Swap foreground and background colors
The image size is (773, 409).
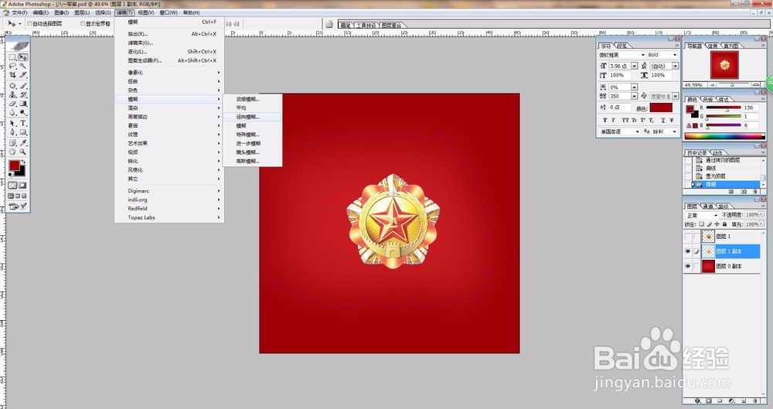[x=23, y=162]
